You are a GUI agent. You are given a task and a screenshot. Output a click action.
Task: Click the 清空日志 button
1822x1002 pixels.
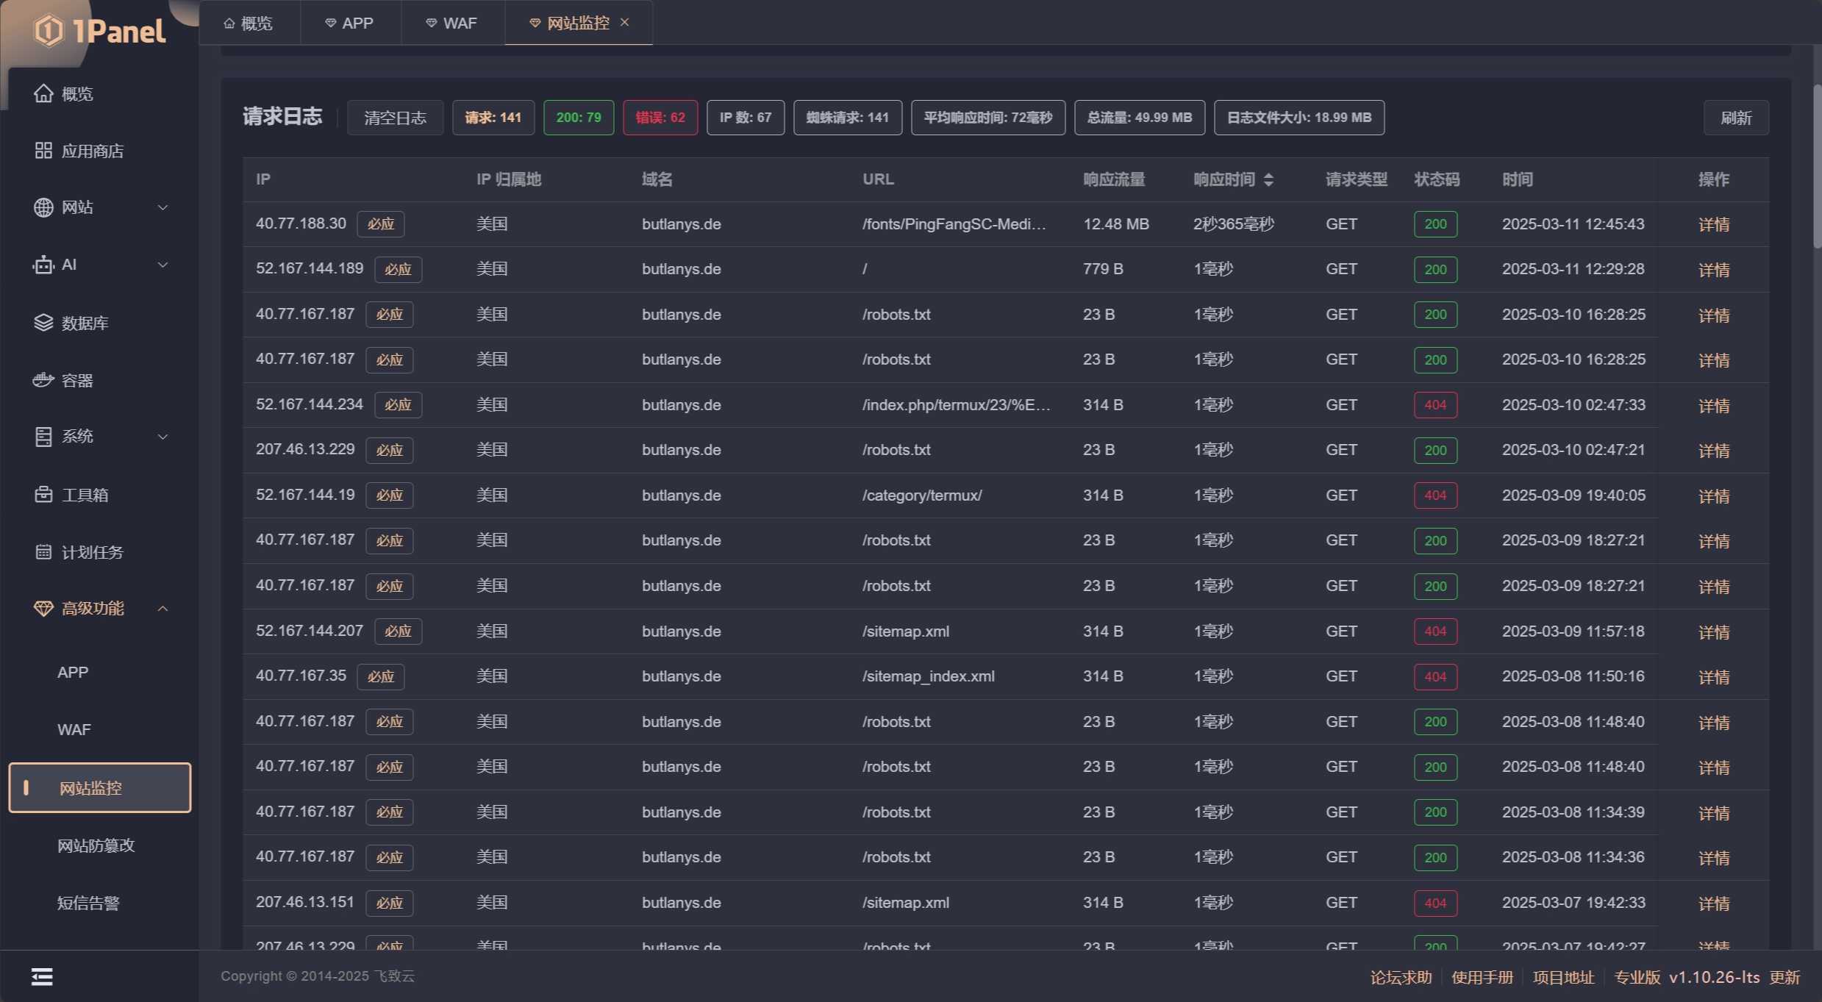(395, 118)
